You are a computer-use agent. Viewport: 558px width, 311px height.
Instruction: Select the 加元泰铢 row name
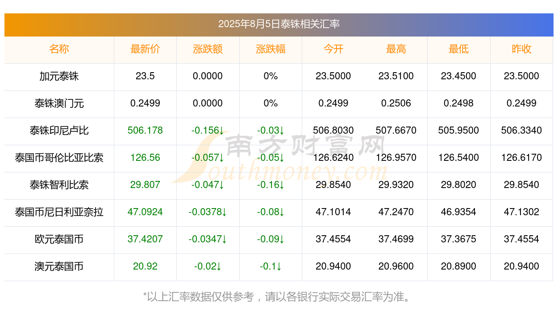coord(59,76)
